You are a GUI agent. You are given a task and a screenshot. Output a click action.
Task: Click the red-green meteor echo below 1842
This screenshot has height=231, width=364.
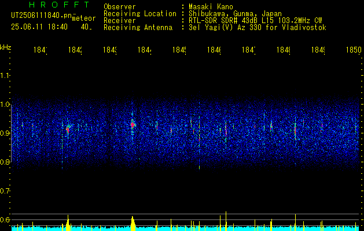(x=68, y=129)
